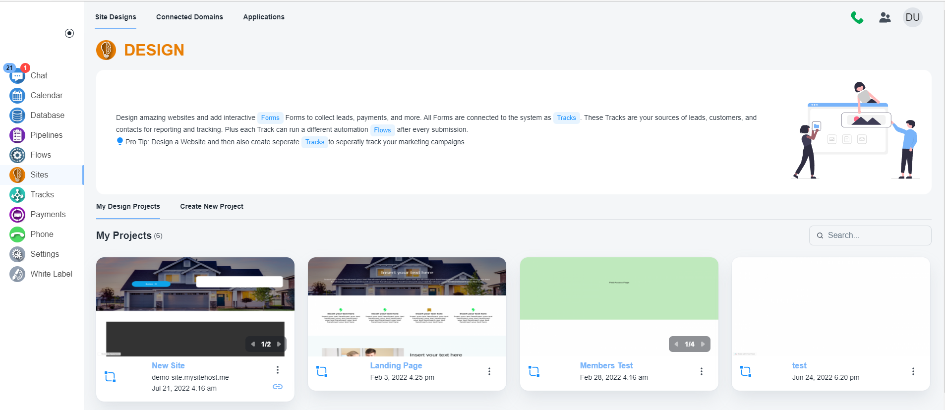
Task: Switch to the Site Designs tab
Action: [x=116, y=17]
